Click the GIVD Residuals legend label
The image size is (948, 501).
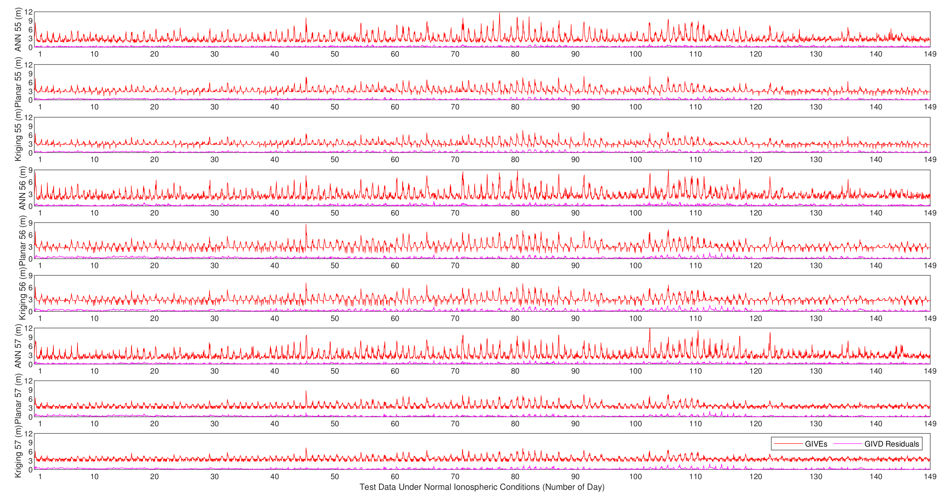tap(891, 444)
